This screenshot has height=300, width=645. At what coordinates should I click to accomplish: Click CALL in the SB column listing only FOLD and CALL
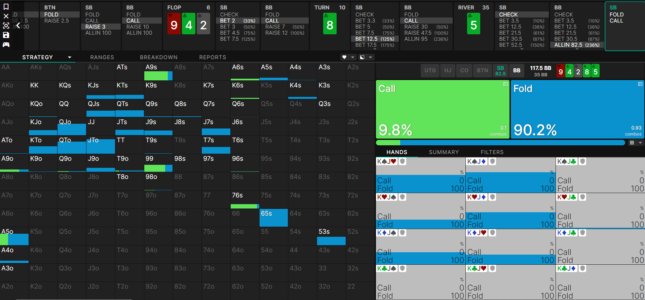click(x=616, y=21)
